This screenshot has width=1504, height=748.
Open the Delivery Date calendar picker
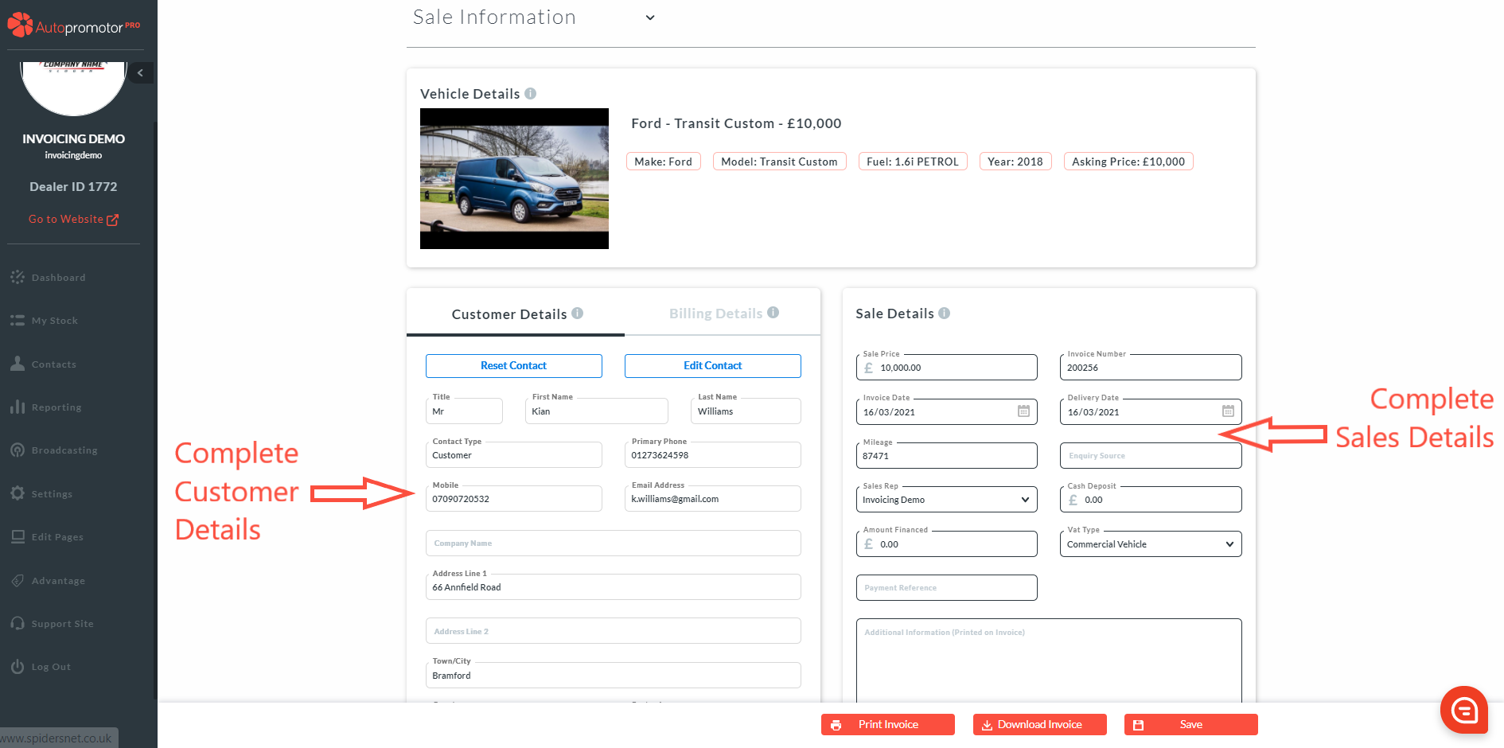pos(1228,411)
